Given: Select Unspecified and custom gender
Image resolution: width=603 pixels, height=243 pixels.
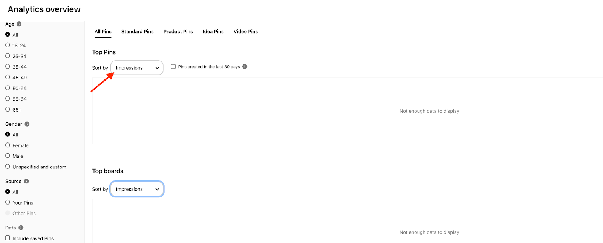Looking at the screenshot, I should pos(8,167).
